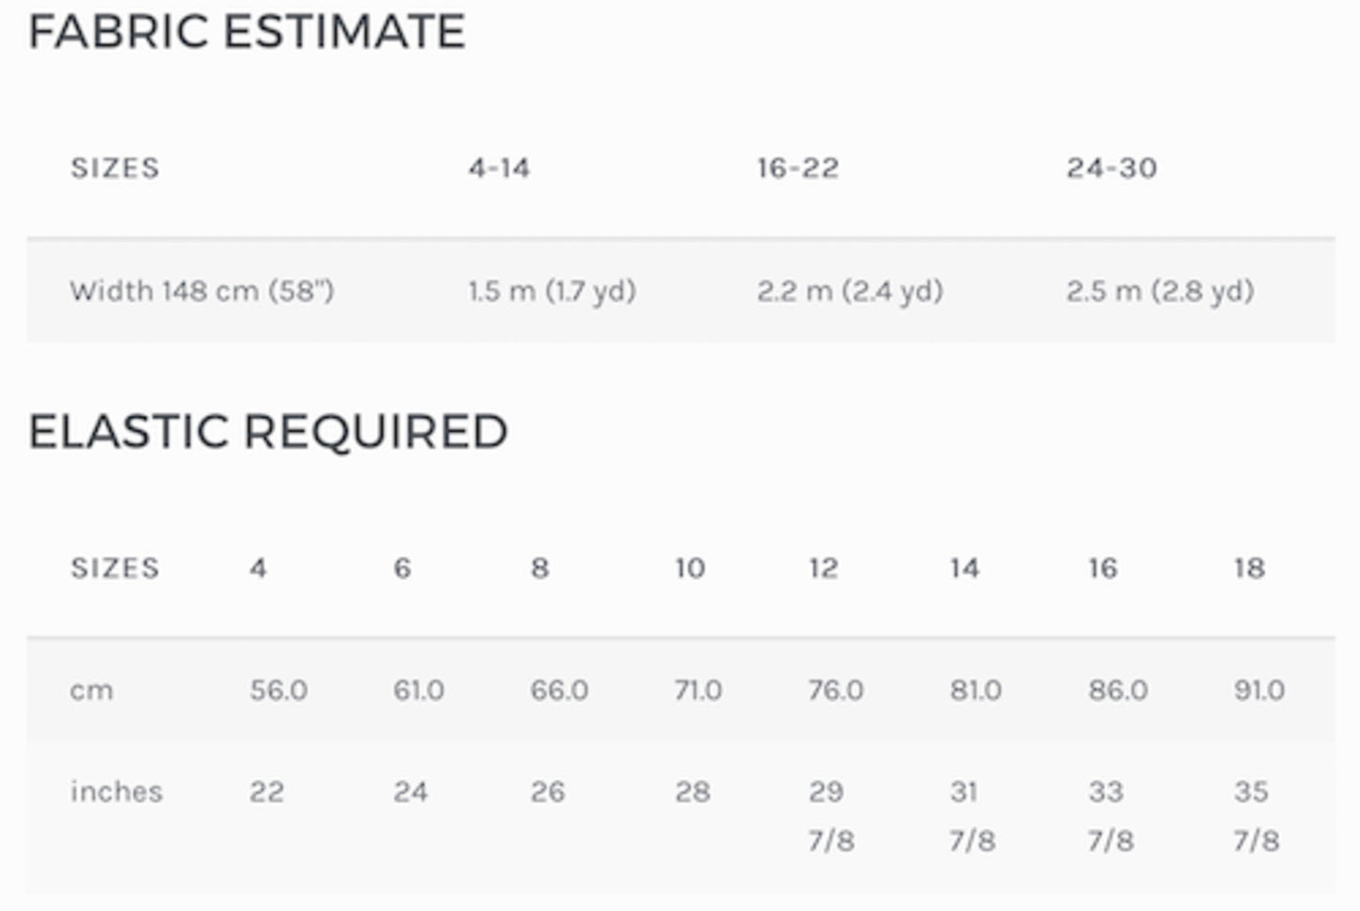Select the 56.0 cm elastic value

coord(279,691)
